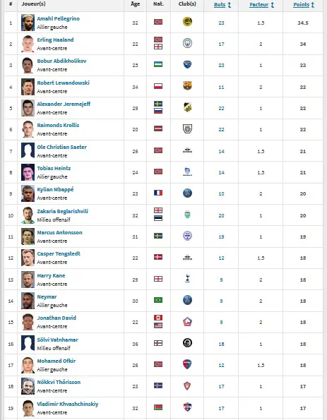The image size is (327, 420).
Task: Open Raimonds Krollis player page
Action: tap(58, 125)
